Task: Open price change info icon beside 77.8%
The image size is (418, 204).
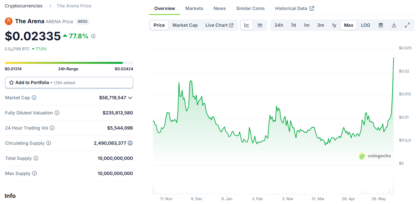Action: coord(93,36)
